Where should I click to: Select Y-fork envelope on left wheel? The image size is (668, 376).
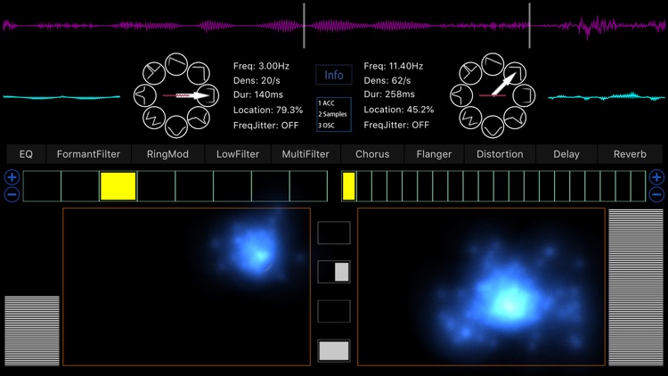pos(154,73)
